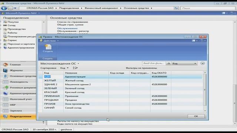
Task: Select the ЗДАНИЕ 2 code cell
Action: pos(53,85)
